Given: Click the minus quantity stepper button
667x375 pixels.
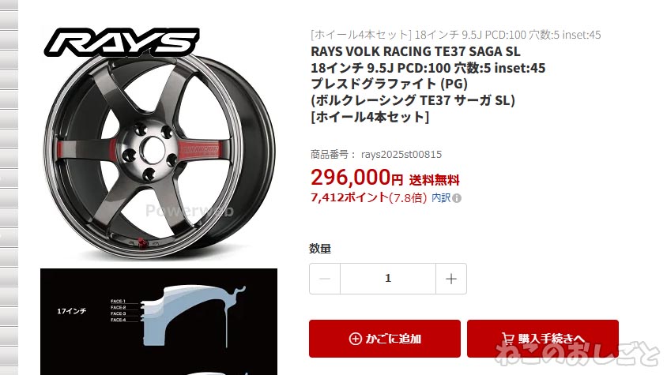Looking at the screenshot, I should point(325,279).
